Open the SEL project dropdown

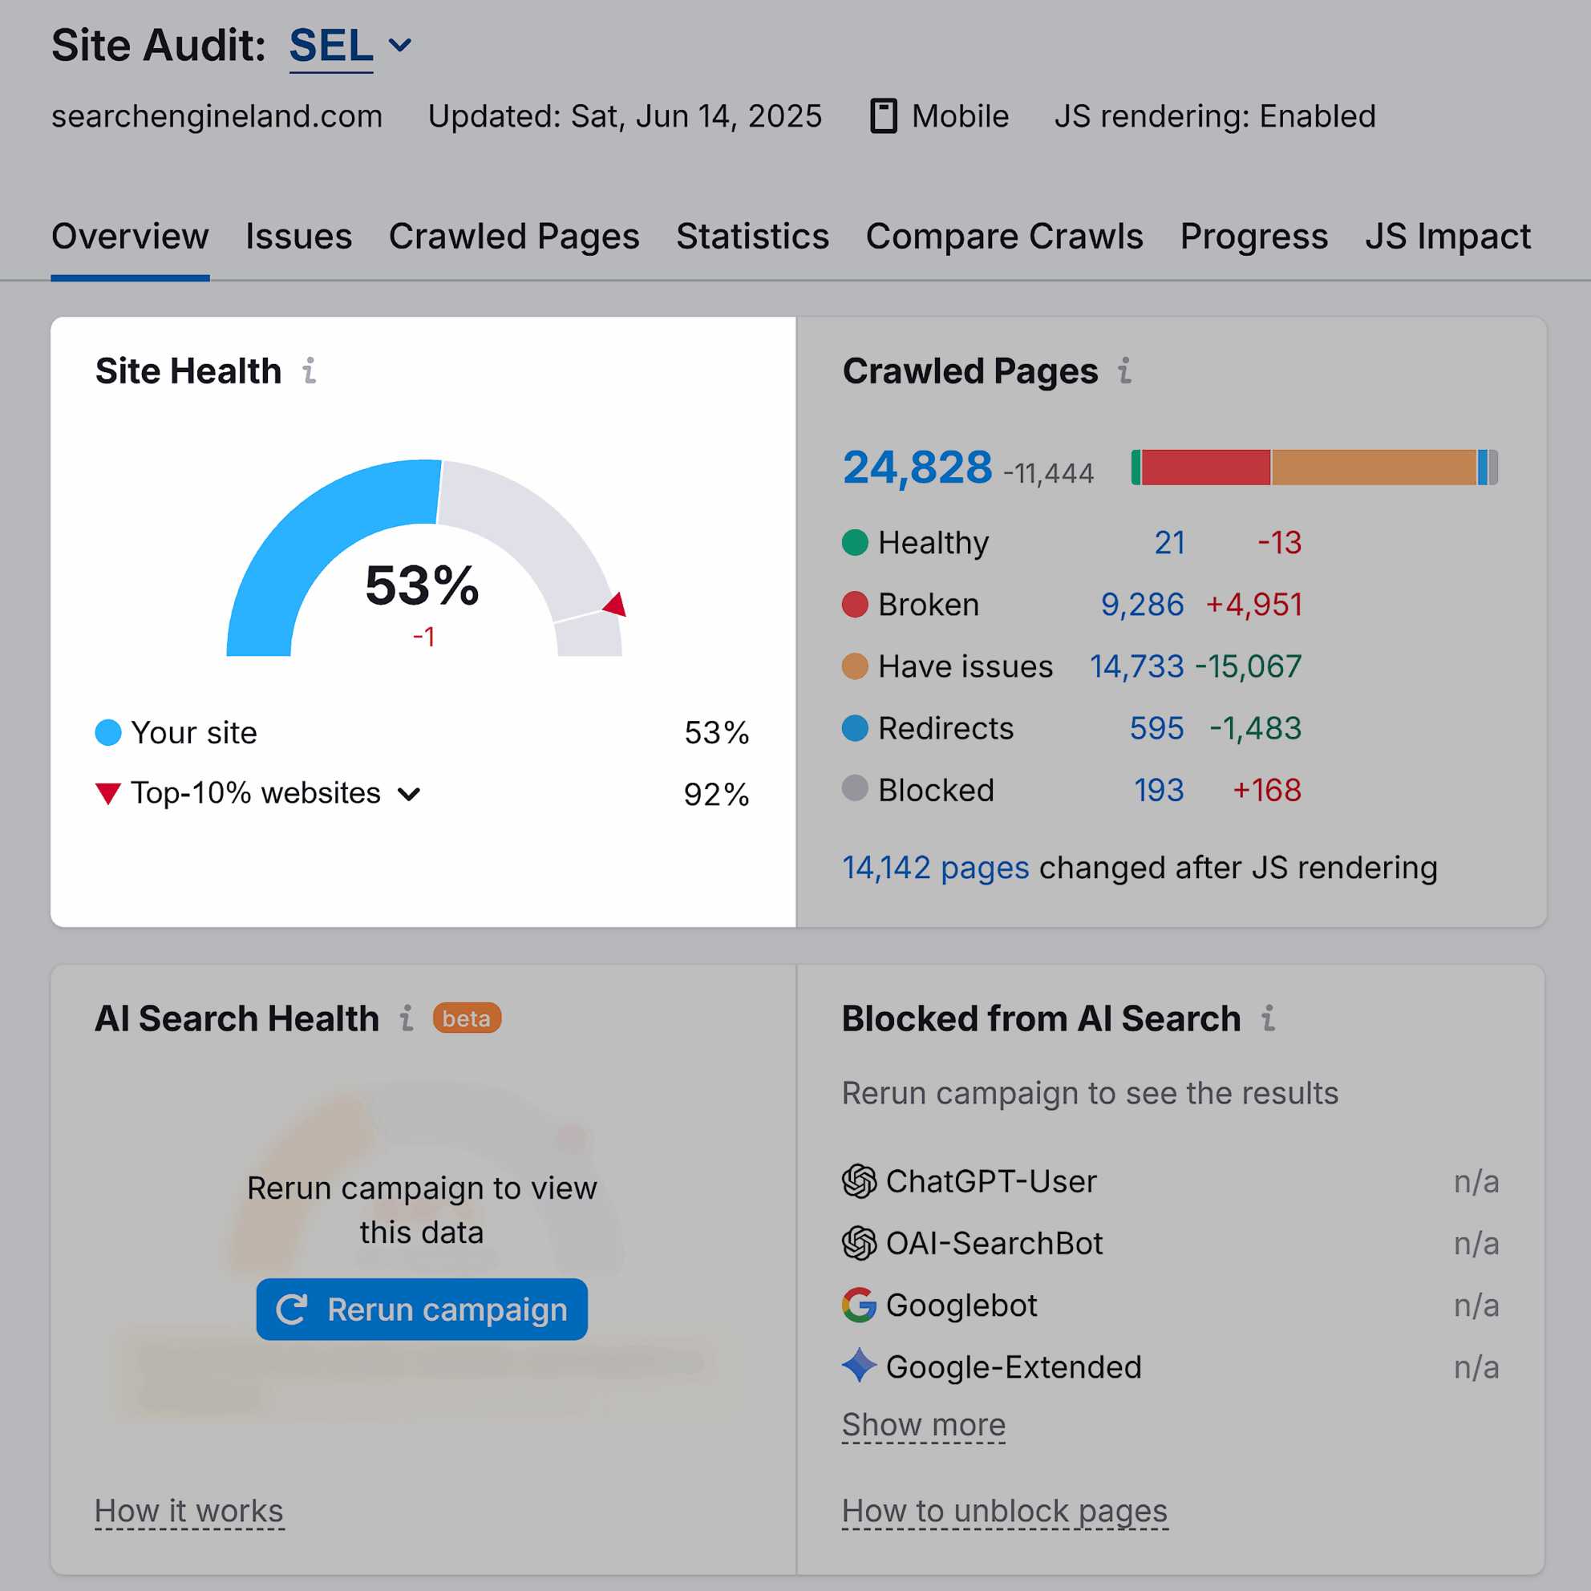400,45
